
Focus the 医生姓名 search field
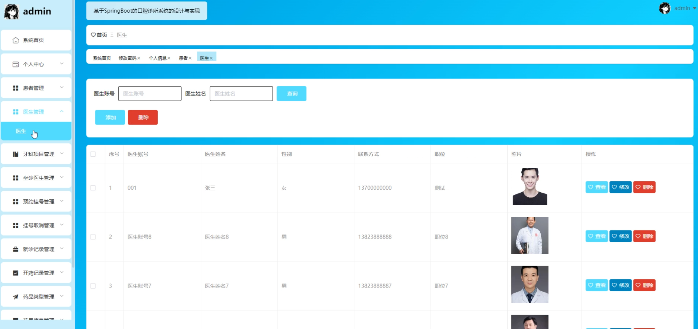(x=241, y=93)
